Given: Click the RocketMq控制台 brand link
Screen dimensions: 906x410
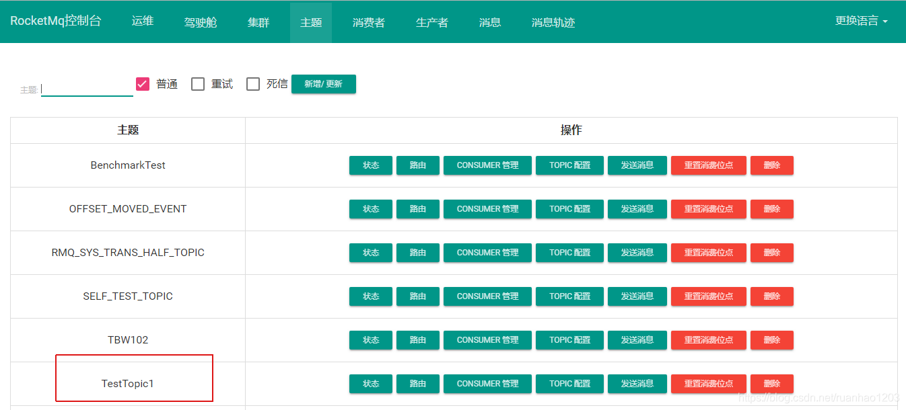Looking at the screenshot, I should click(x=56, y=21).
